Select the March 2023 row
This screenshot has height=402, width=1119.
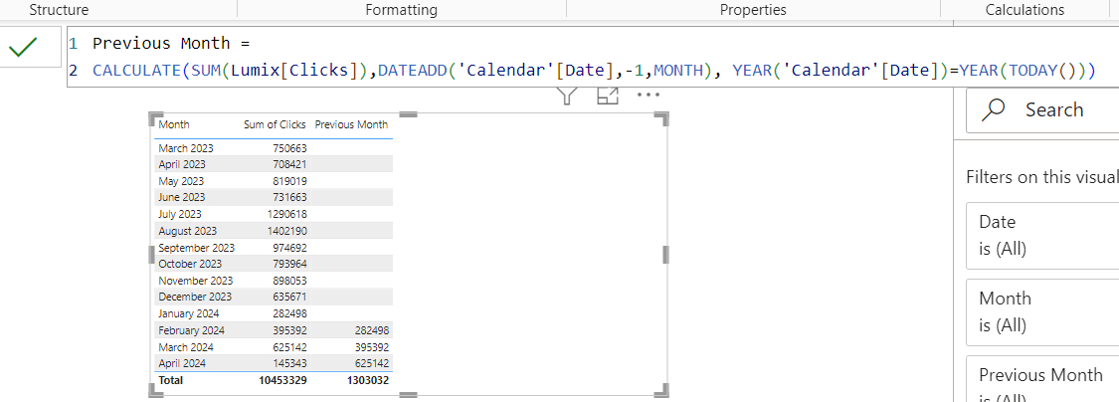tap(274, 148)
